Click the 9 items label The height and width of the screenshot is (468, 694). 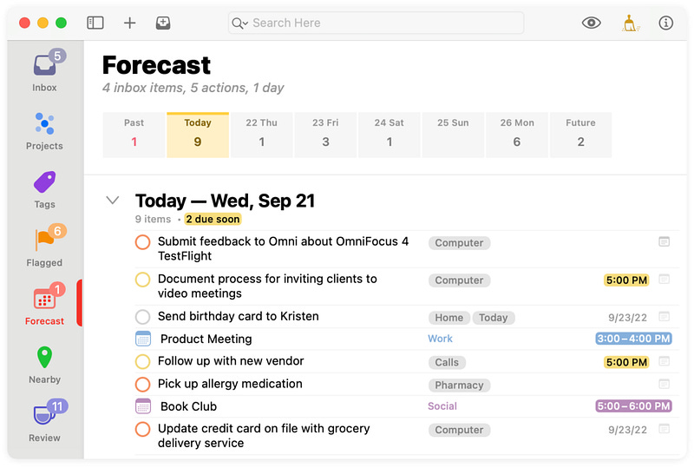[153, 219]
